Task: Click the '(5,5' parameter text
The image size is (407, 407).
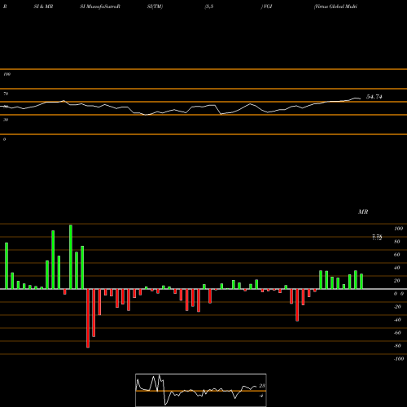Action: [209, 7]
